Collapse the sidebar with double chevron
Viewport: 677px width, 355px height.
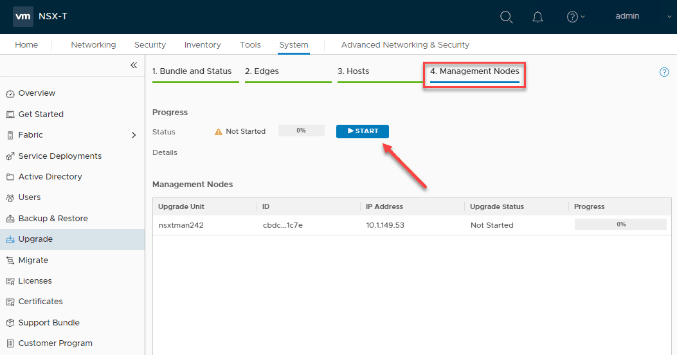pyautogui.click(x=134, y=65)
